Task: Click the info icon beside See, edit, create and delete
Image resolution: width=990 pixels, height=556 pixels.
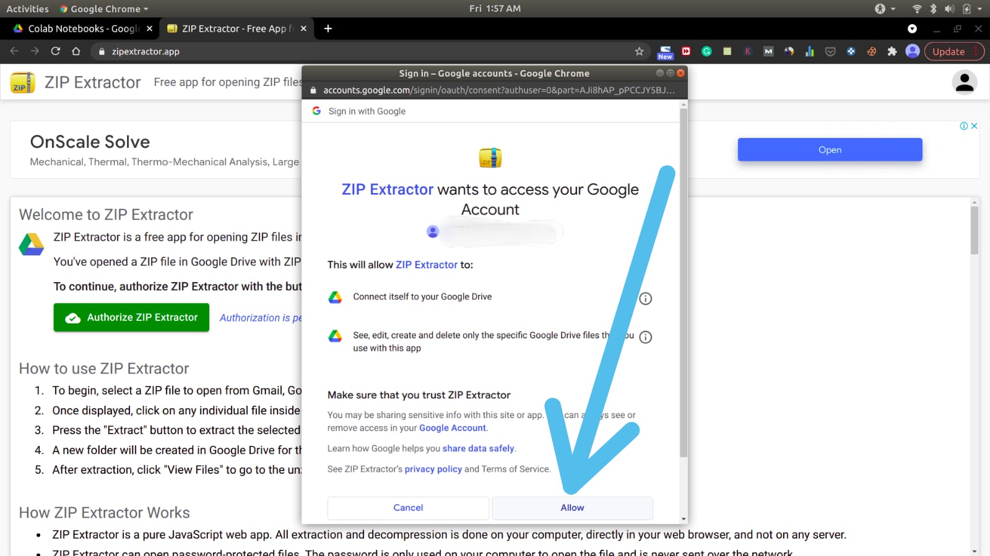Action: coord(645,337)
